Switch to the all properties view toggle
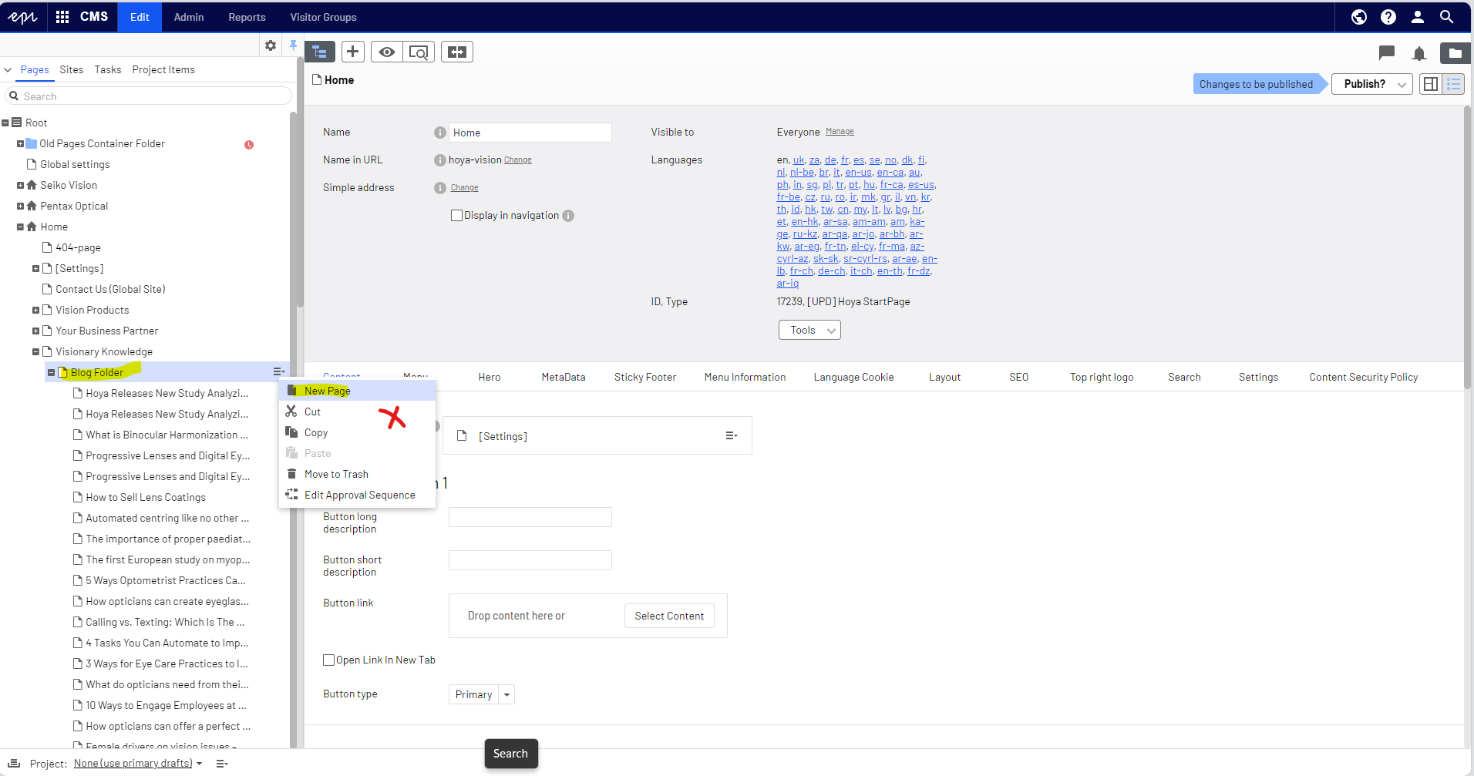Viewport: 1474px width, 776px height. pyautogui.click(x=1453, y=84)
